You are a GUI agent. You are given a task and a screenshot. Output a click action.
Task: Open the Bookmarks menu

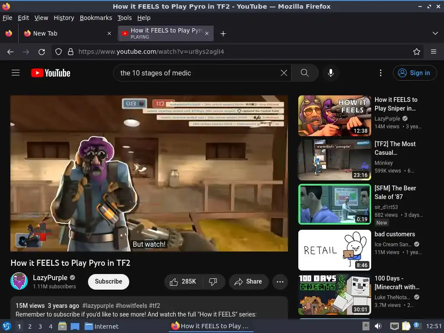96,18
